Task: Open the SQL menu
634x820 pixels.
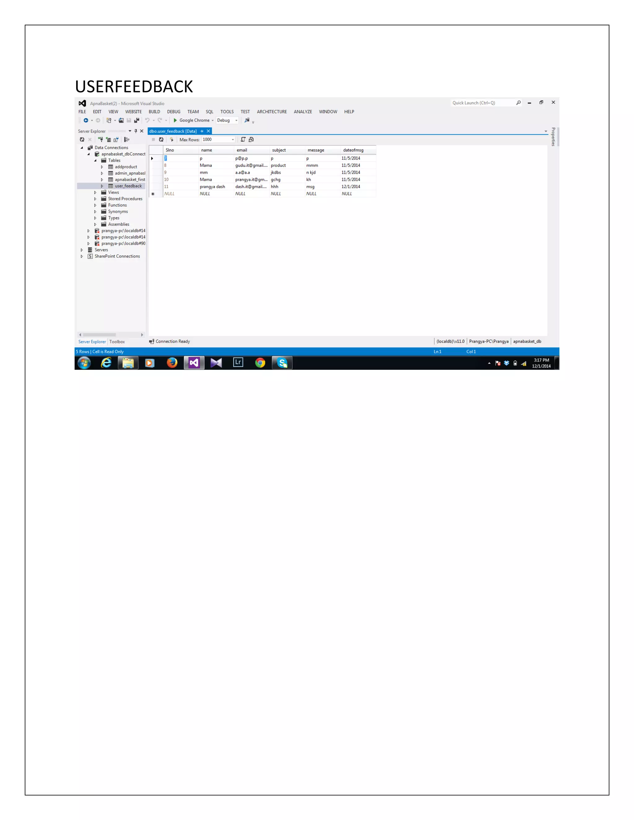Action: [x=209, y=112]
